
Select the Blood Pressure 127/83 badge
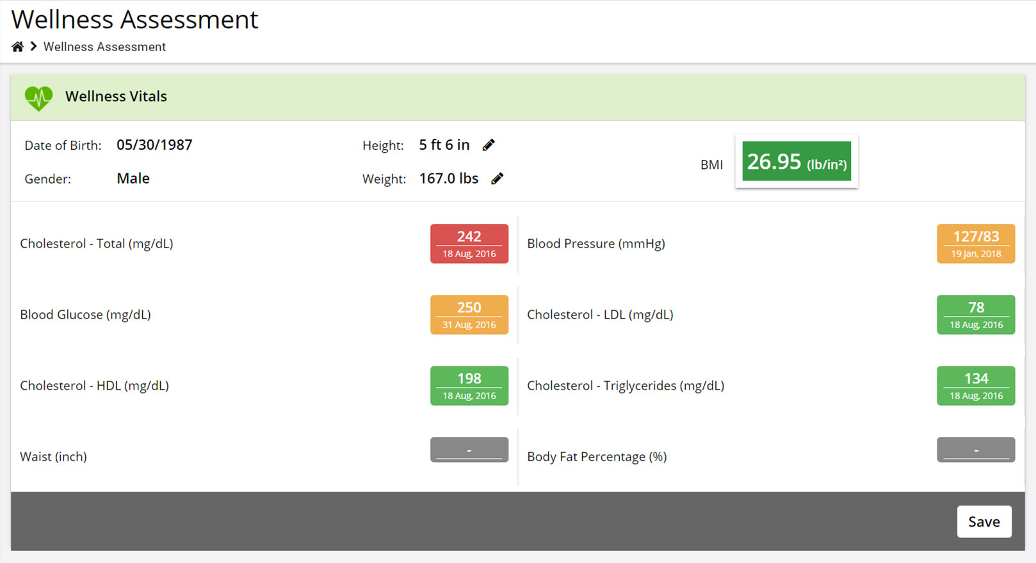pos(976,244)
